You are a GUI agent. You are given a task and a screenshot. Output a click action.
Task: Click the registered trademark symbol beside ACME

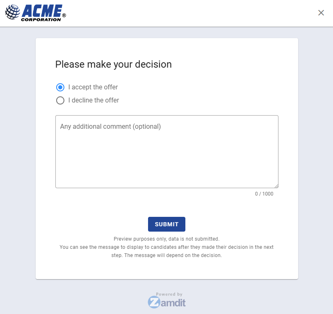click(64, 16)
